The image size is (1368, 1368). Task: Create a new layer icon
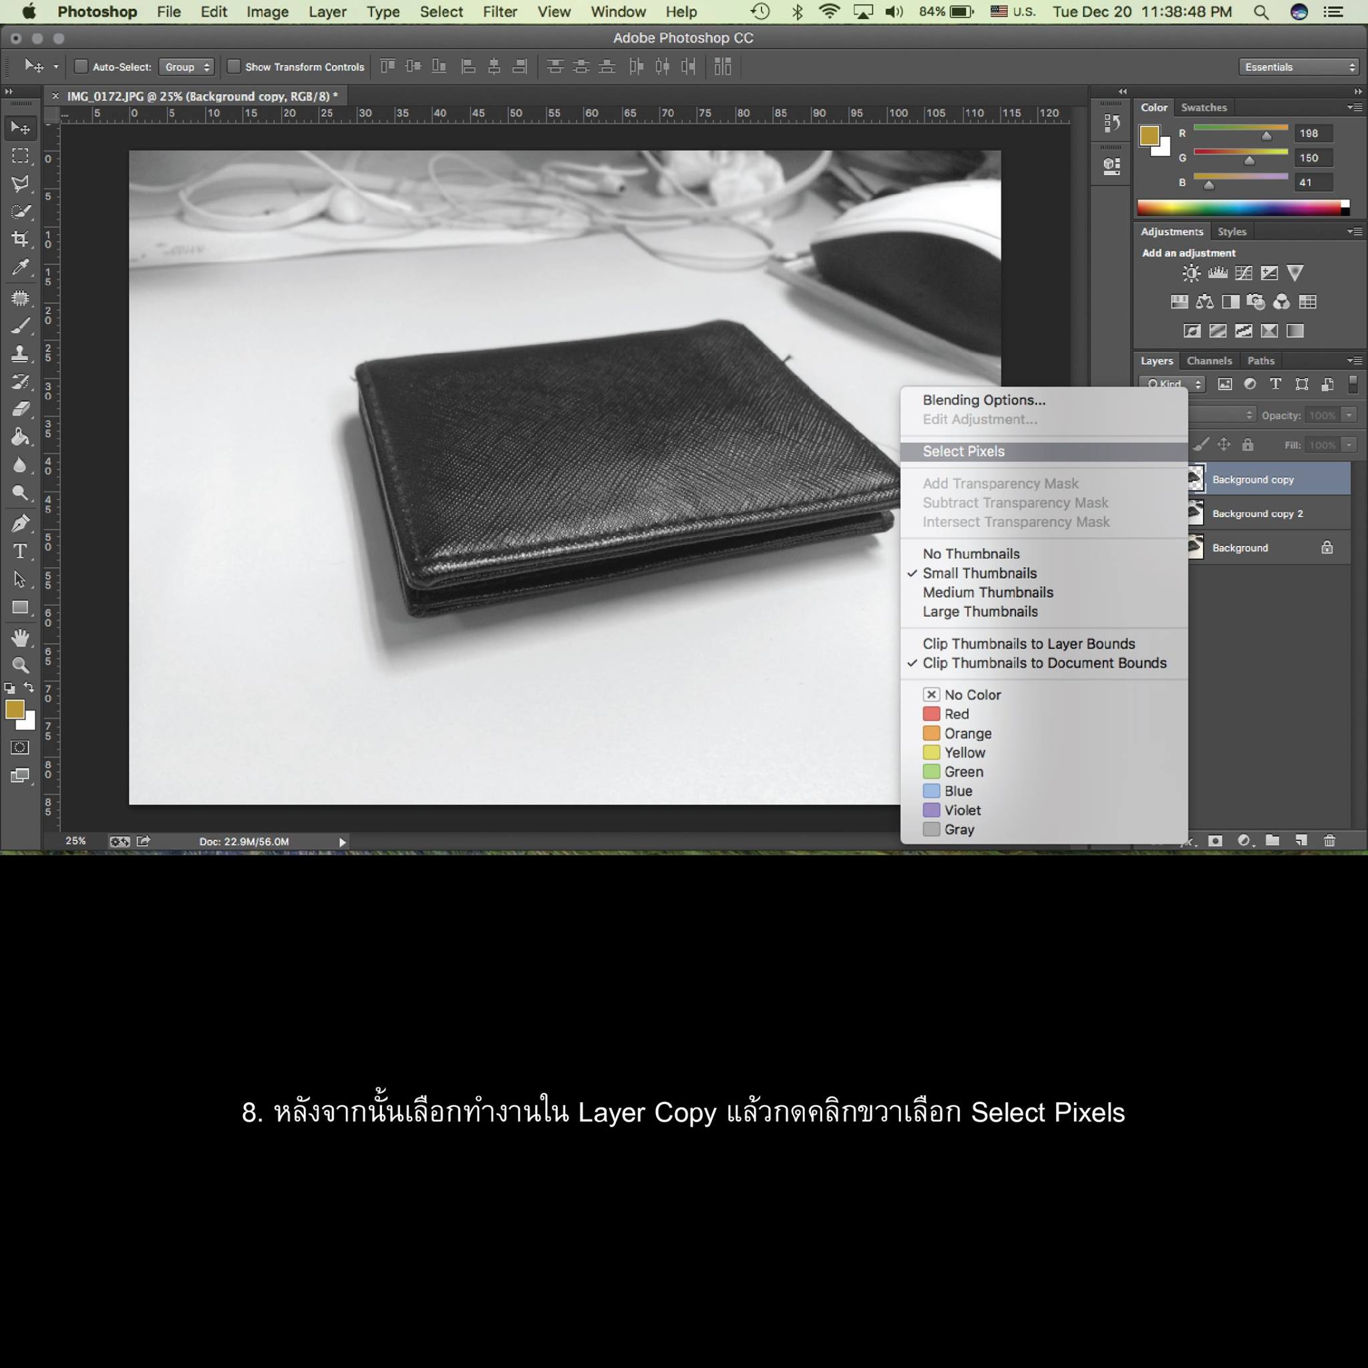[1301, 840]
